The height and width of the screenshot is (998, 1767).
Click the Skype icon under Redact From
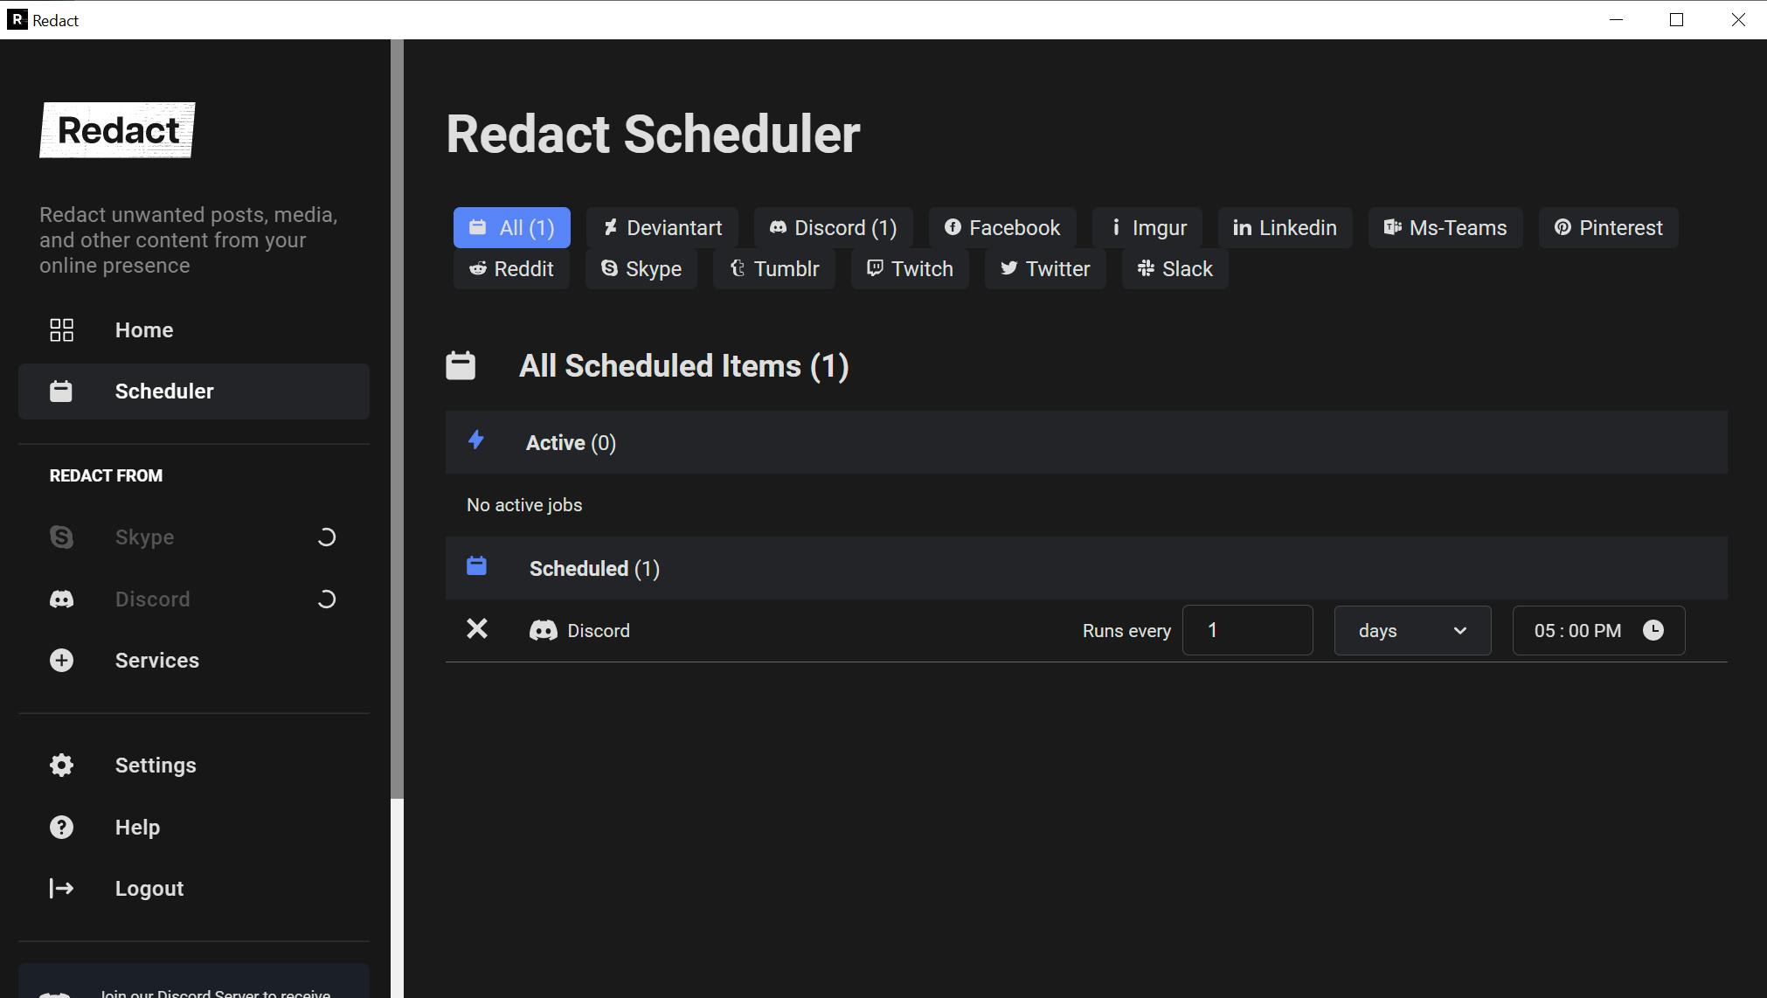(x=61, y=537)
